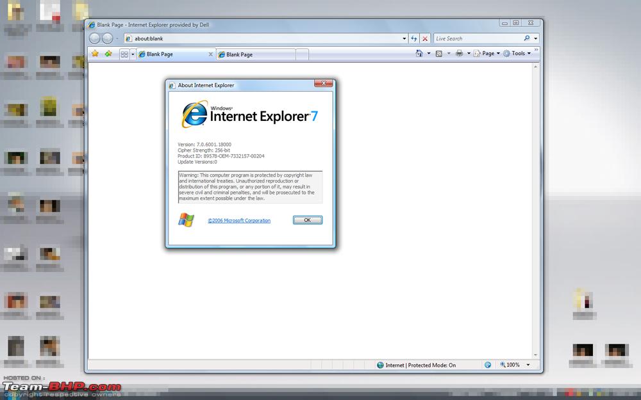641x400 pixels.
Task: Expand the Home button dropdown arrow
Action: (x=428, y=54)
